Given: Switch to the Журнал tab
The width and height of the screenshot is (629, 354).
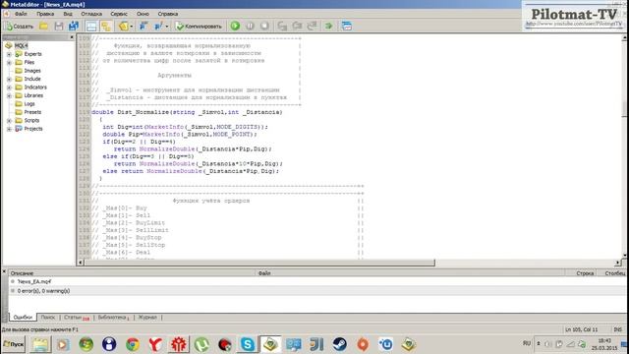Looking at the screenshot, I should point(147,317).
